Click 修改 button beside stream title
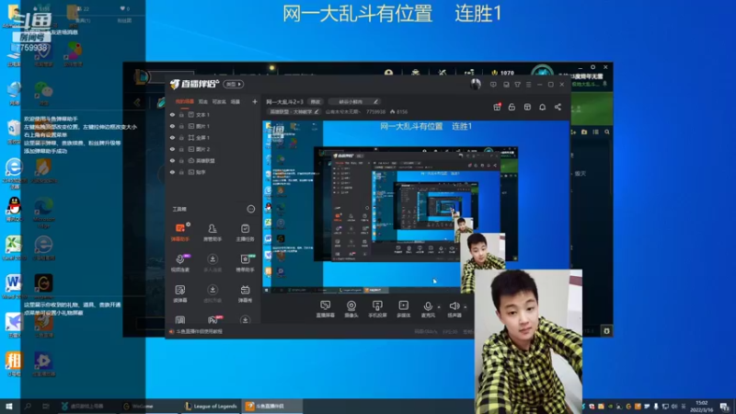The width and height of the screenshot is (736, 414). (315, 101)
